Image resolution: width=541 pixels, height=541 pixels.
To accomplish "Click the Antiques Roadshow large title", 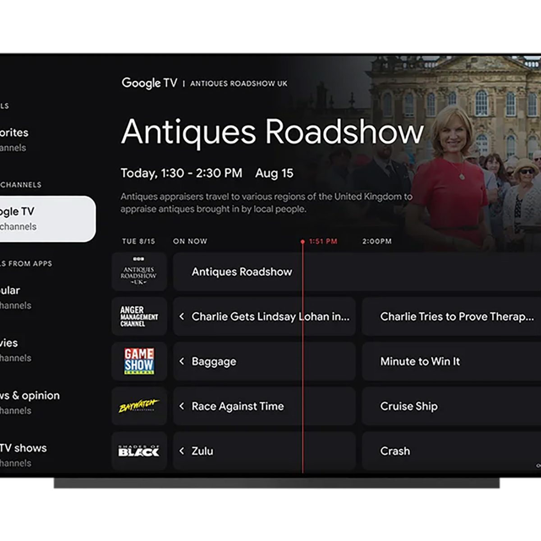I will tap(273, 132).
